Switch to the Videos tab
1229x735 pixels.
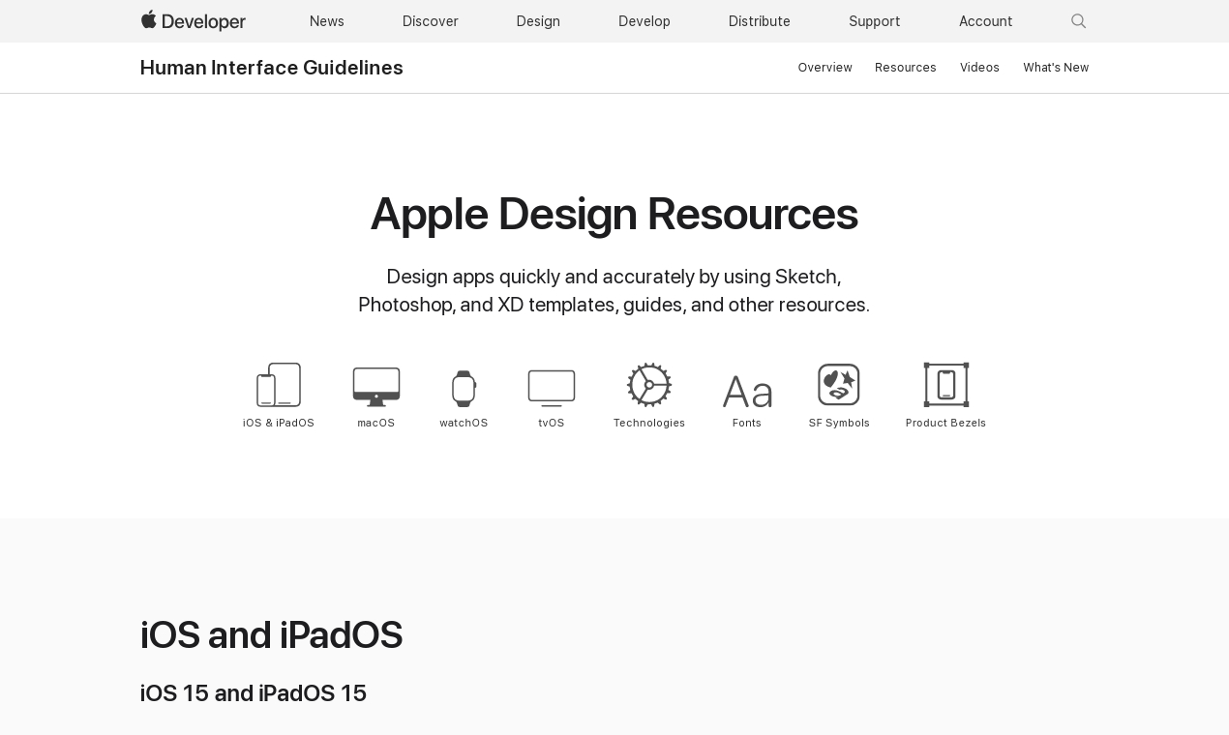pyautogui.click(x=979, y=68)
